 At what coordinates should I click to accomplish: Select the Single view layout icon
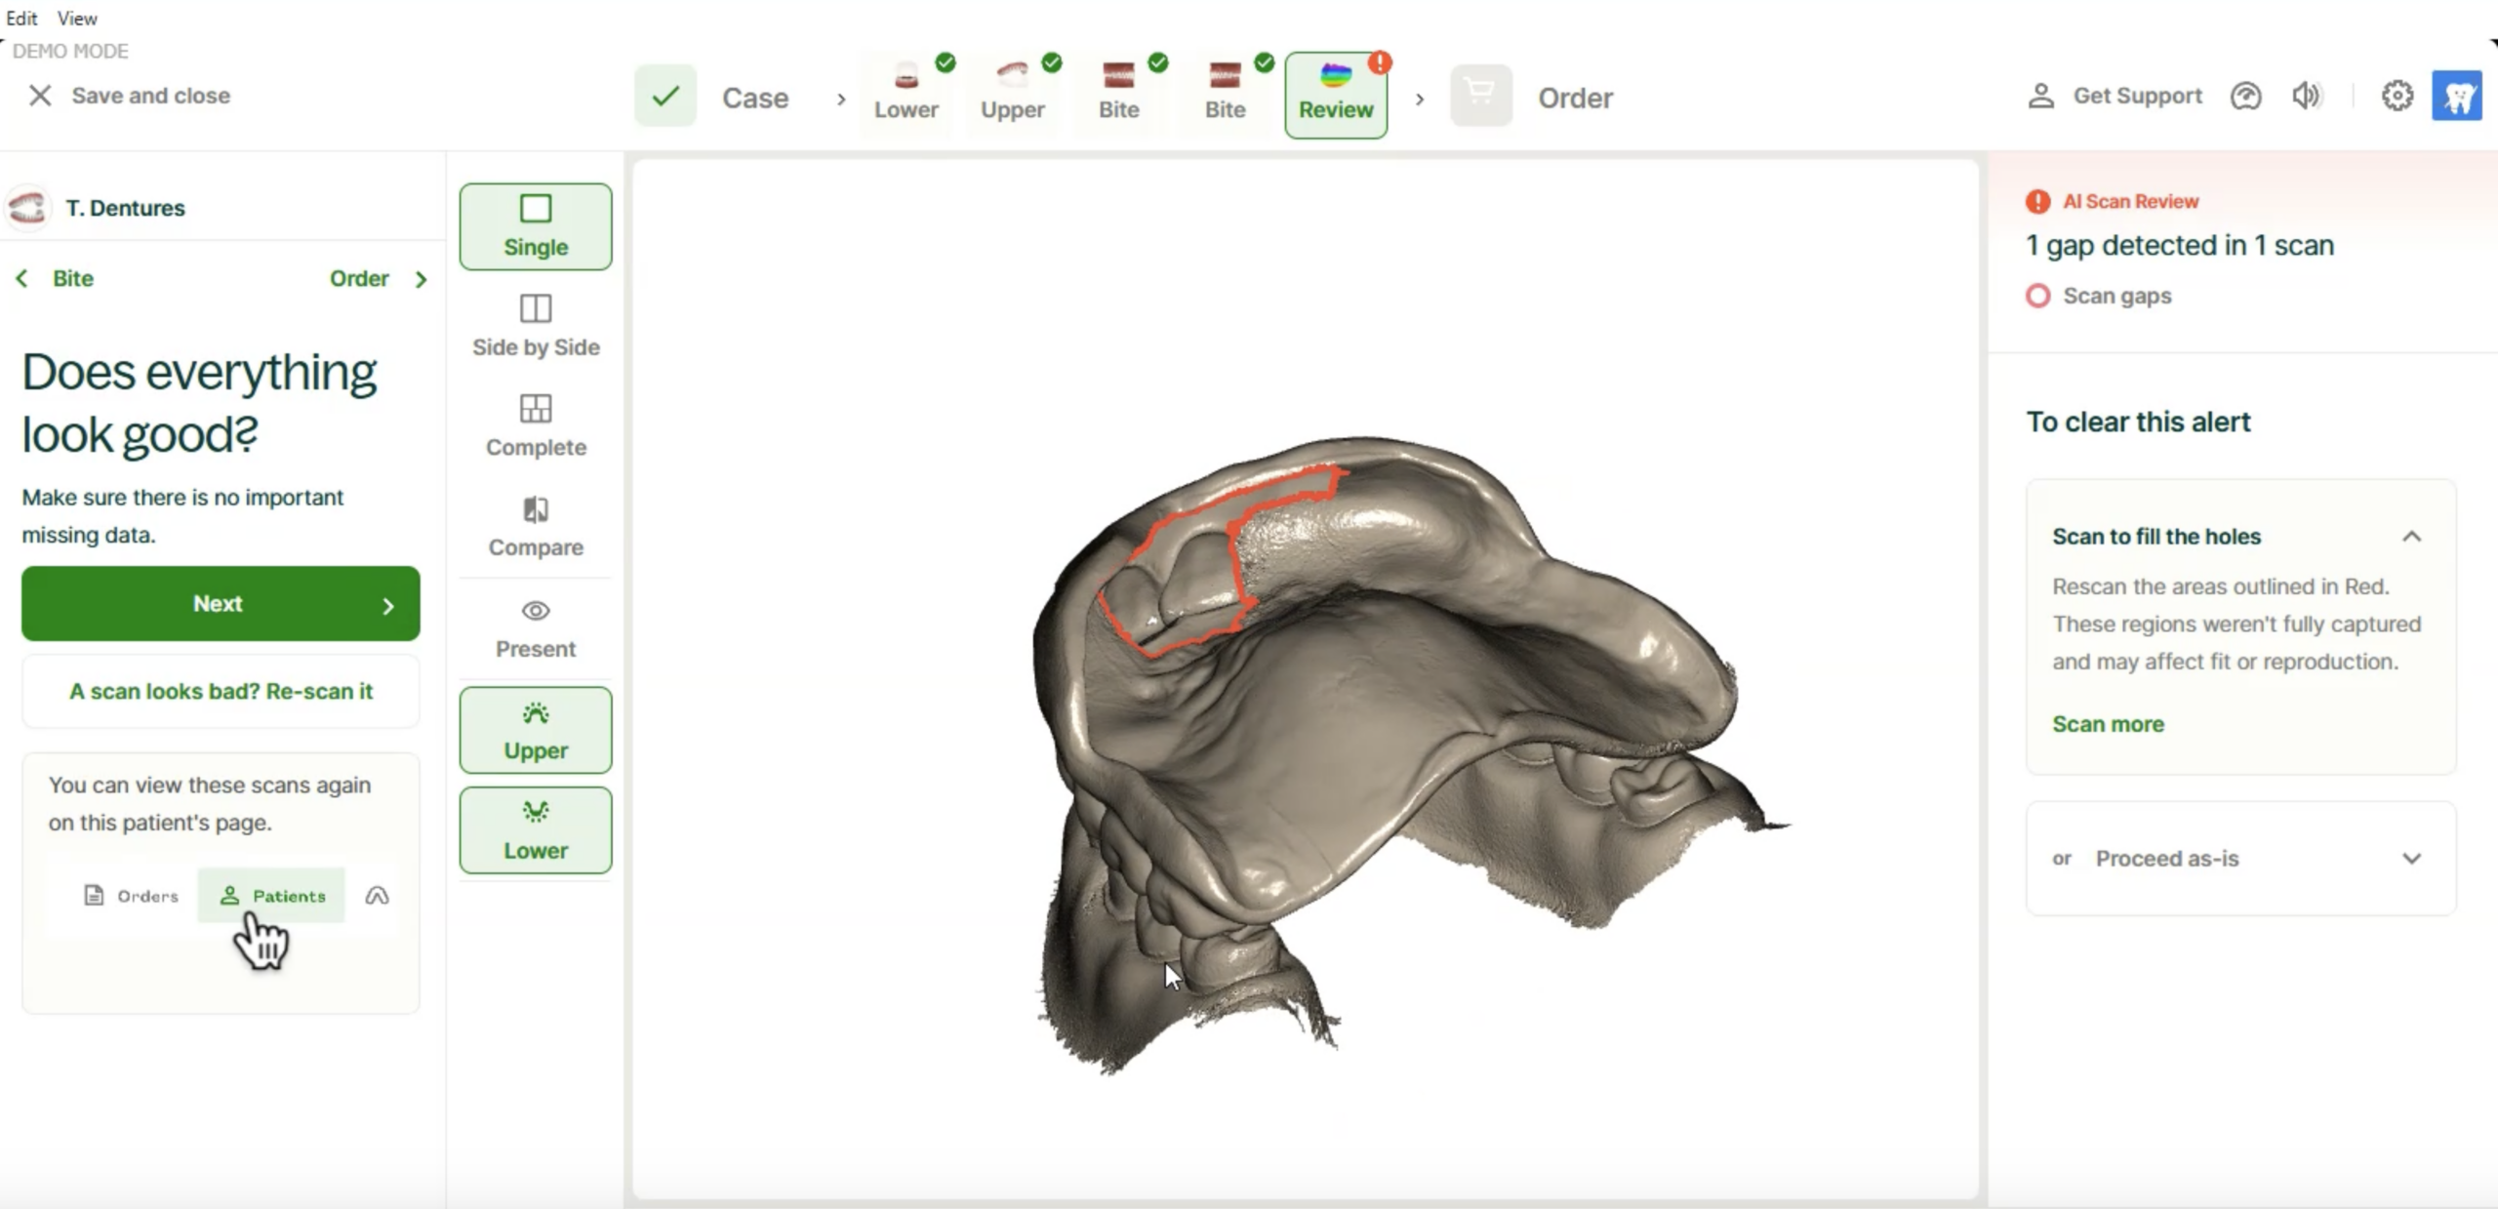536,209
